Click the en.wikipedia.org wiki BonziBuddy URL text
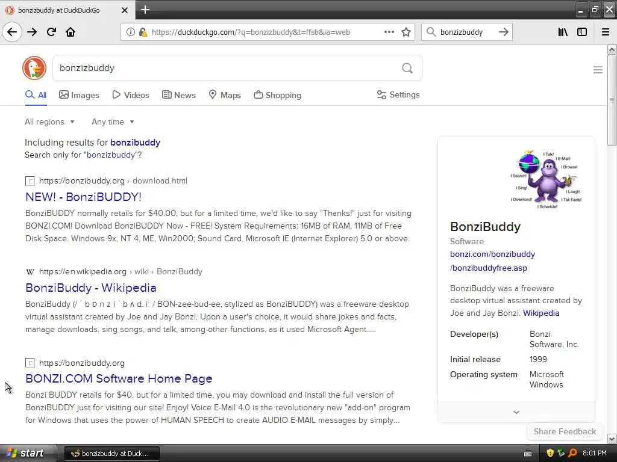 (121, 271)
